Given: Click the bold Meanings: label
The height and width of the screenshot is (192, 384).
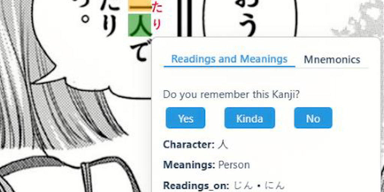Looking at the screenshot, I should [189, 165].
